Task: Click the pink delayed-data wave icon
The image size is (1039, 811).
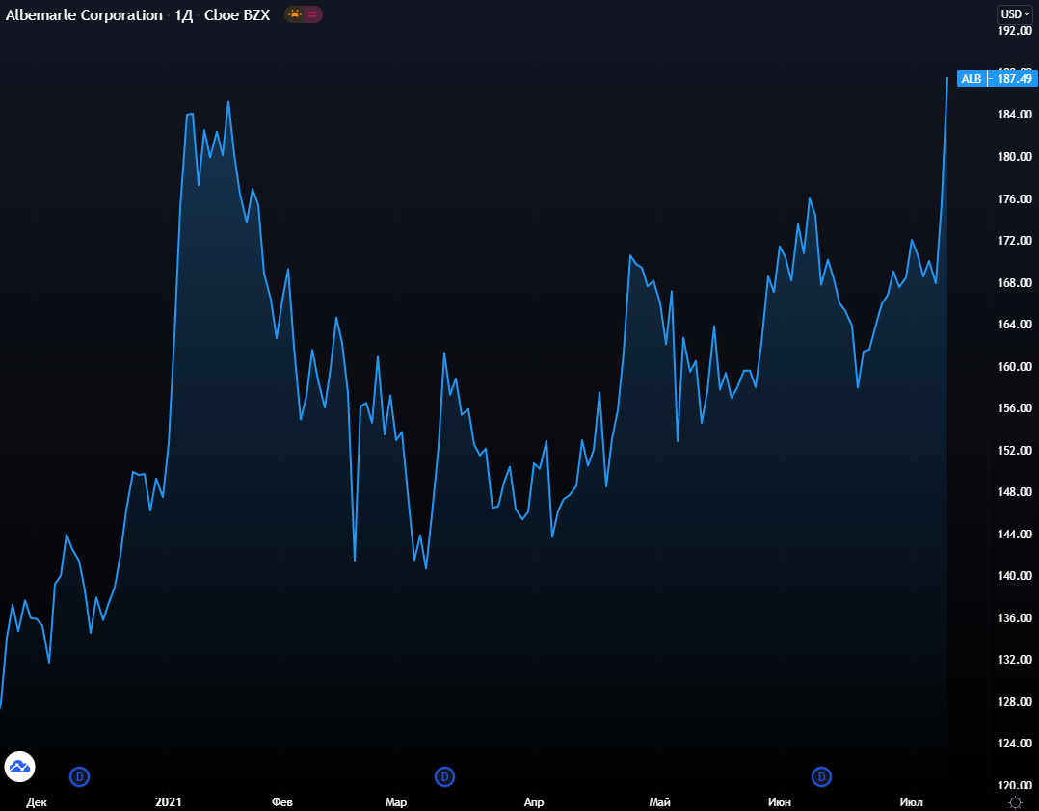Action: tap(312, 13)
